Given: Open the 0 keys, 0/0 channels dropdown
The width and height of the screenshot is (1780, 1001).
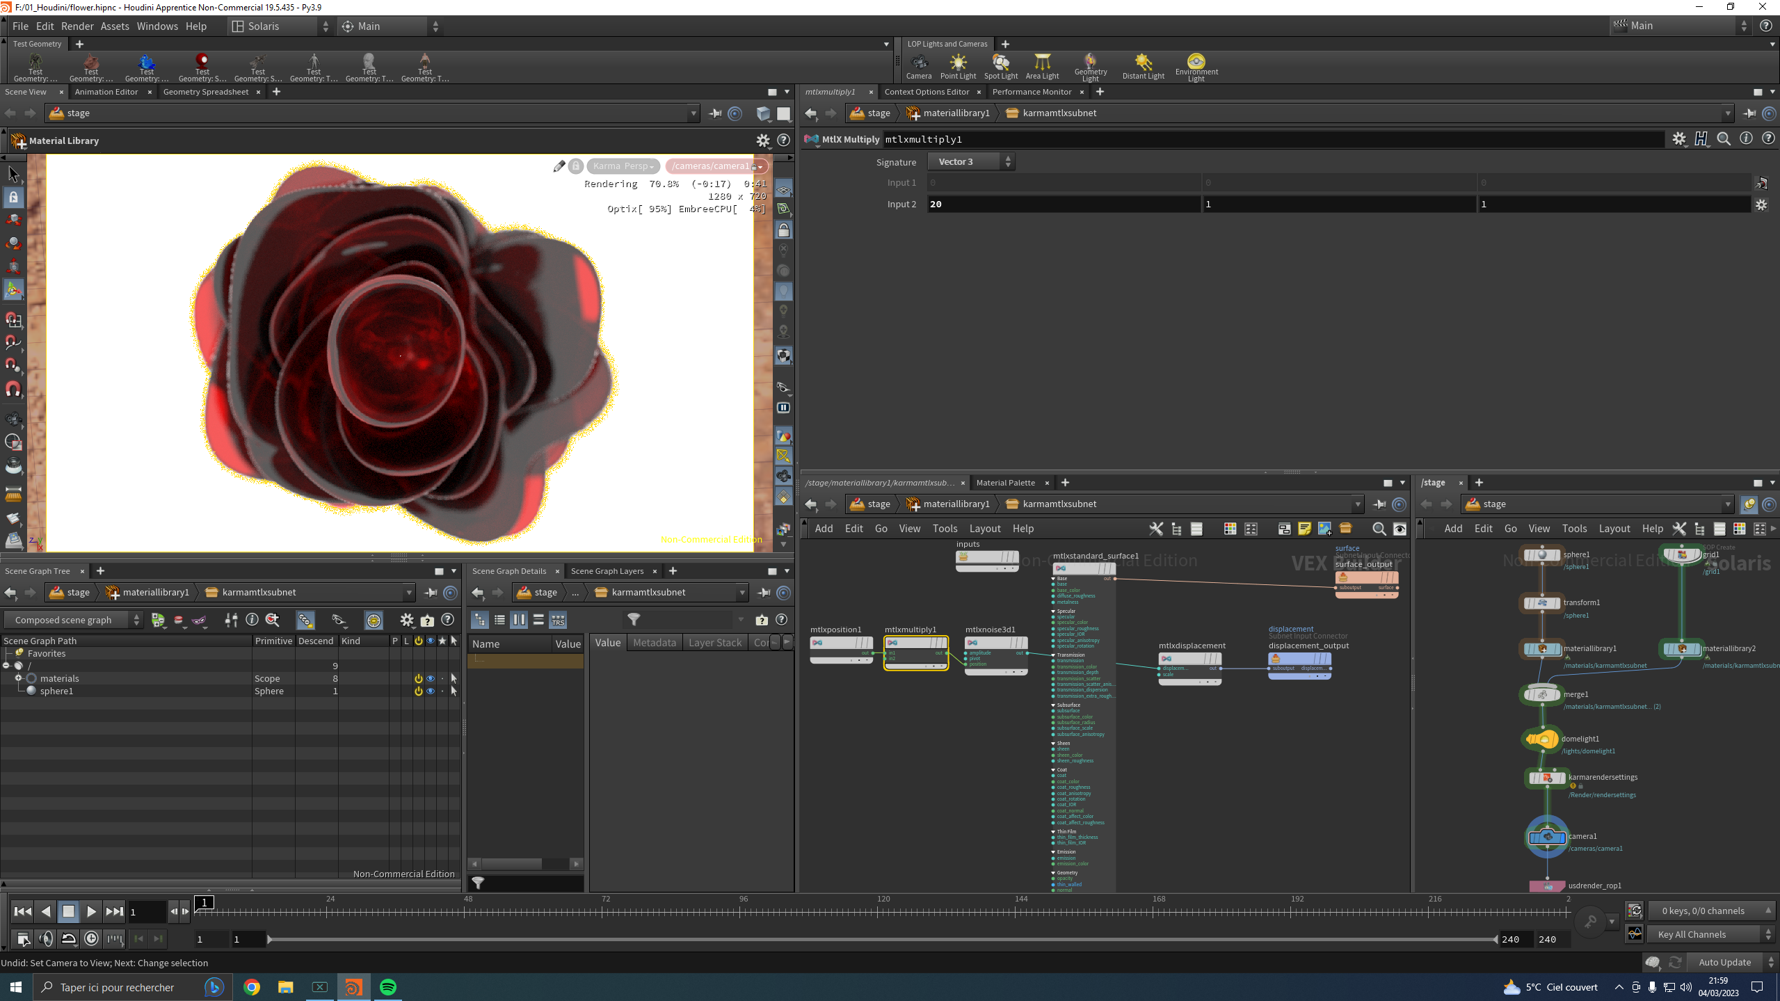Looking at the screenshot, I should click(1710, 911).
